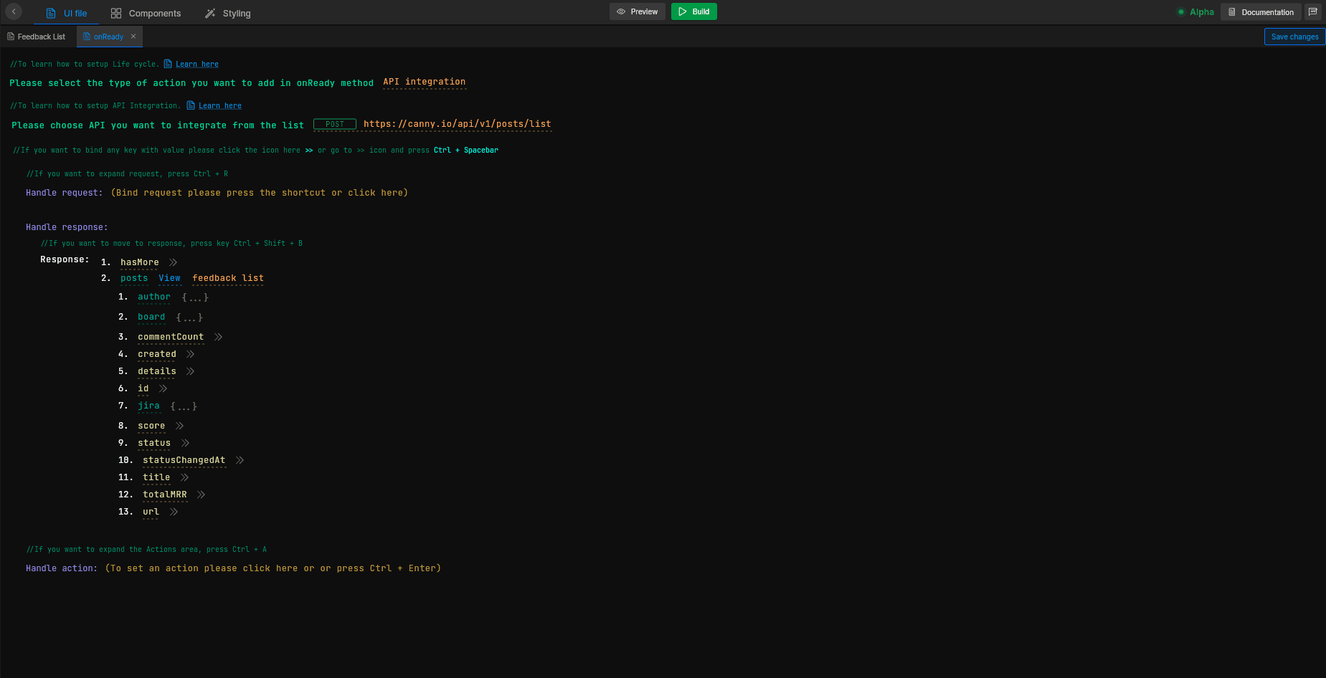Click the canny.io posts list URL field
Screen dimensions: 1326x678
[x=457, y=124]
